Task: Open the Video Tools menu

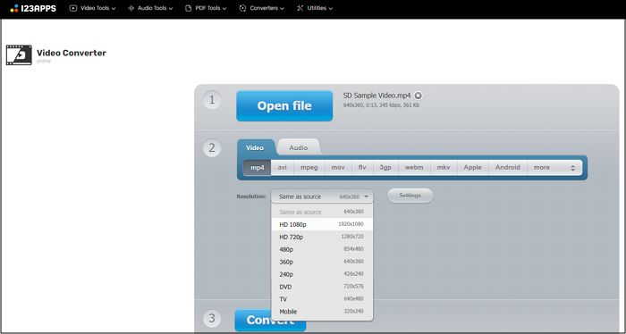Action: tap(93, 8)
